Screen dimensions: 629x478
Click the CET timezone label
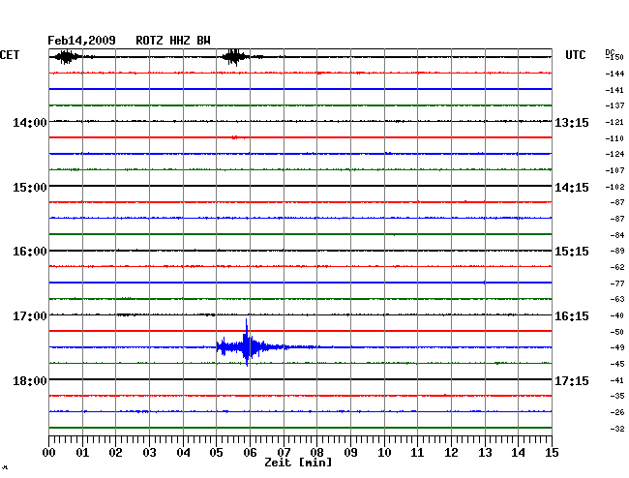pos(10,54)
